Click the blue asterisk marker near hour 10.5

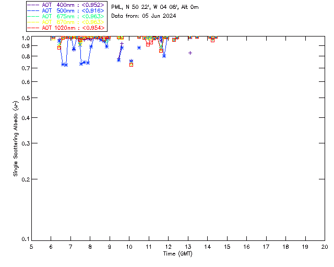[139, 47]
